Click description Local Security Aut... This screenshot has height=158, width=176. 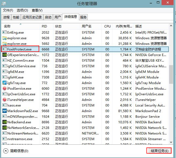point(150,105)
